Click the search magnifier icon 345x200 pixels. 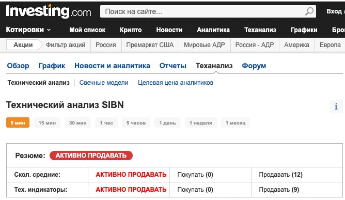point(309,11)
